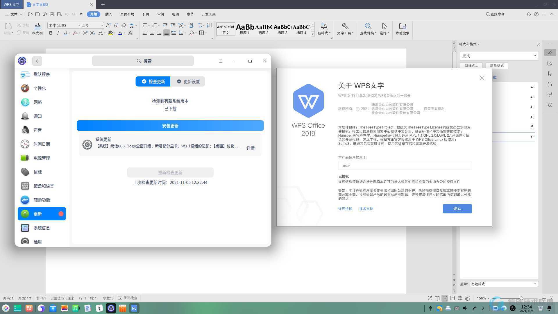Open the launcher icon in the taskbar
Image resolution: width=558 pixels, height=314 pixels.
click(6, 308)
